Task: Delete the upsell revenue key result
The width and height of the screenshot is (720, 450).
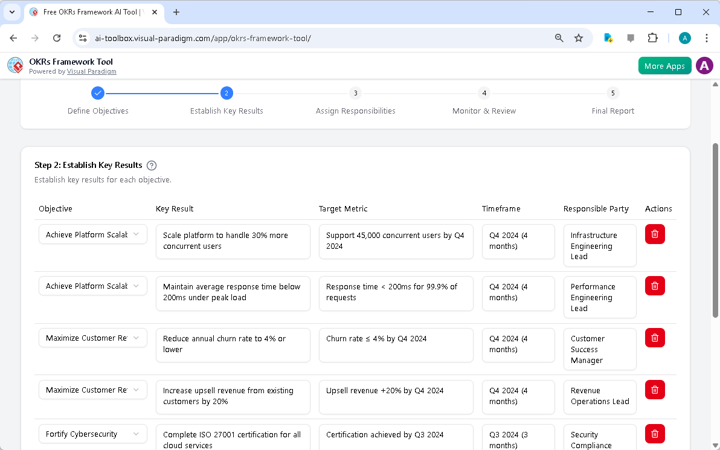Action: tap(655, 390)
